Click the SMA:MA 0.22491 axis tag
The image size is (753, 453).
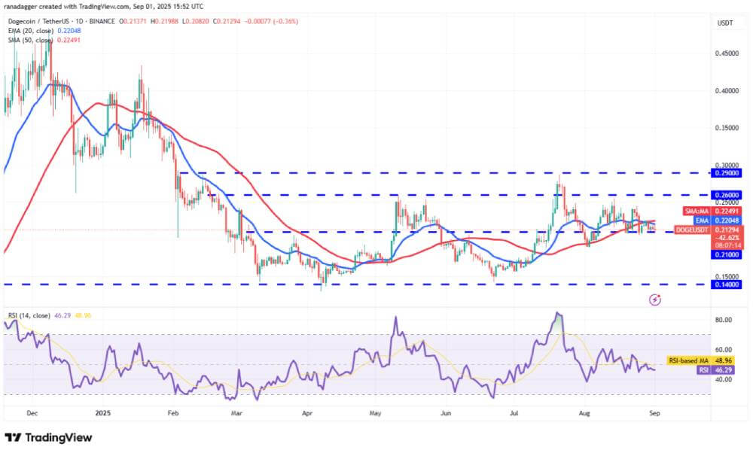point(712,211)
